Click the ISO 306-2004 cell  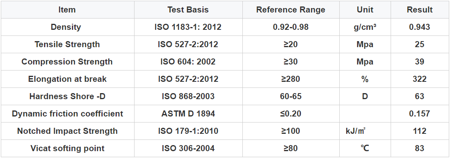pyautogui.click(x=188, y=148)
